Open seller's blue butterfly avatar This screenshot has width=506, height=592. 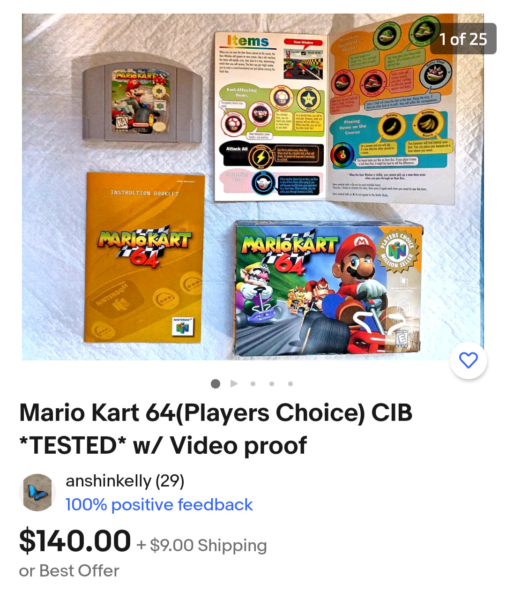pos(37,492)
